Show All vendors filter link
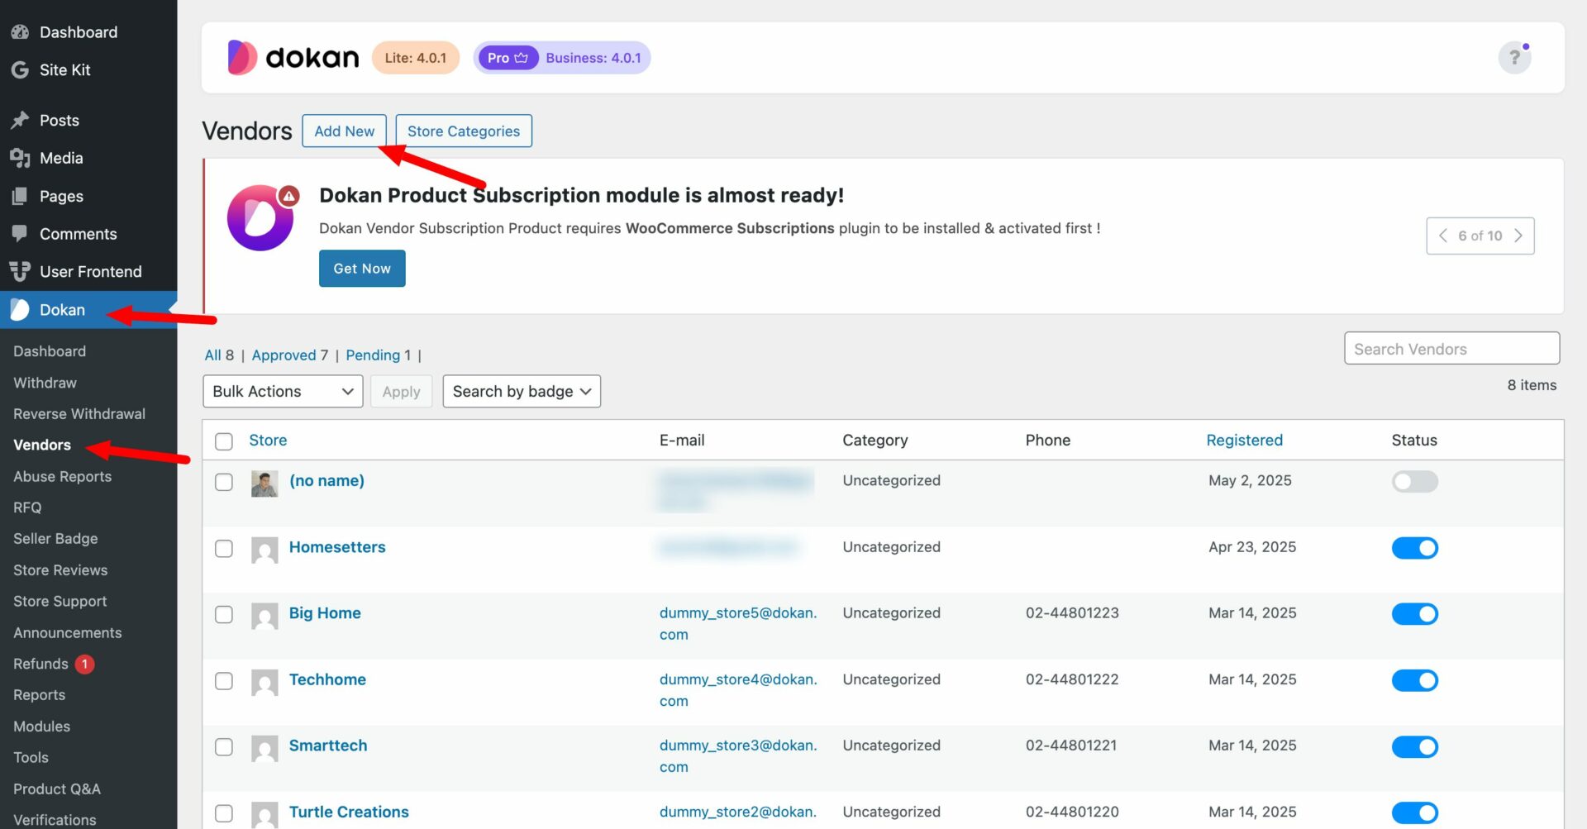 point(212,355)
